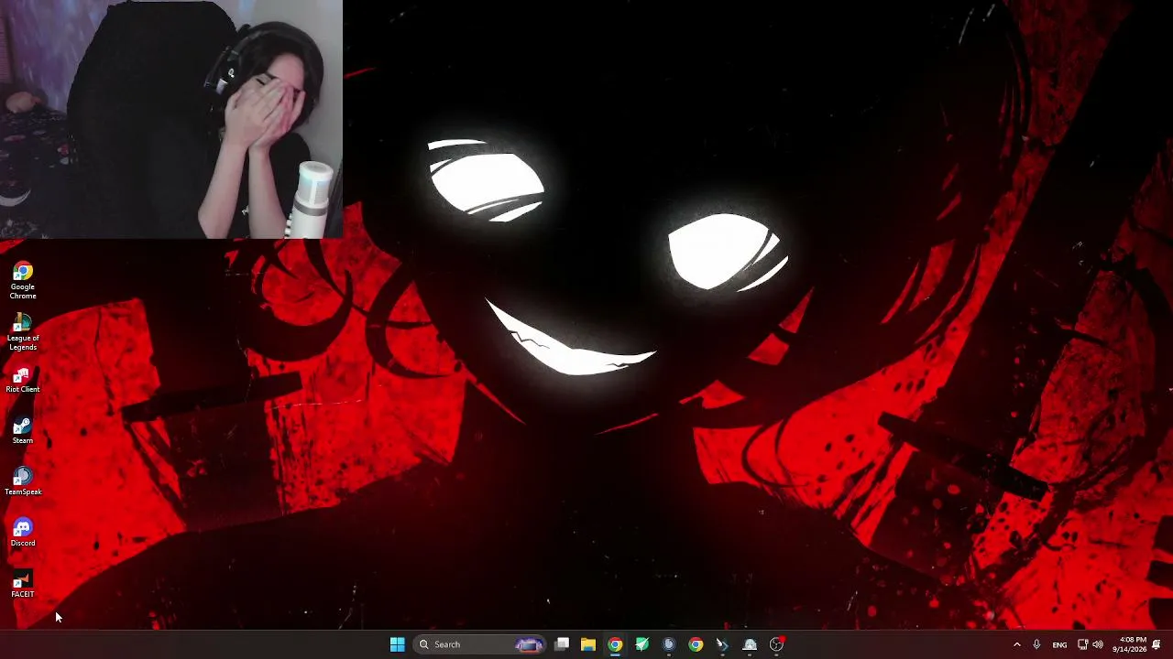Open the clock and calendar flyout

point(1129,644)
